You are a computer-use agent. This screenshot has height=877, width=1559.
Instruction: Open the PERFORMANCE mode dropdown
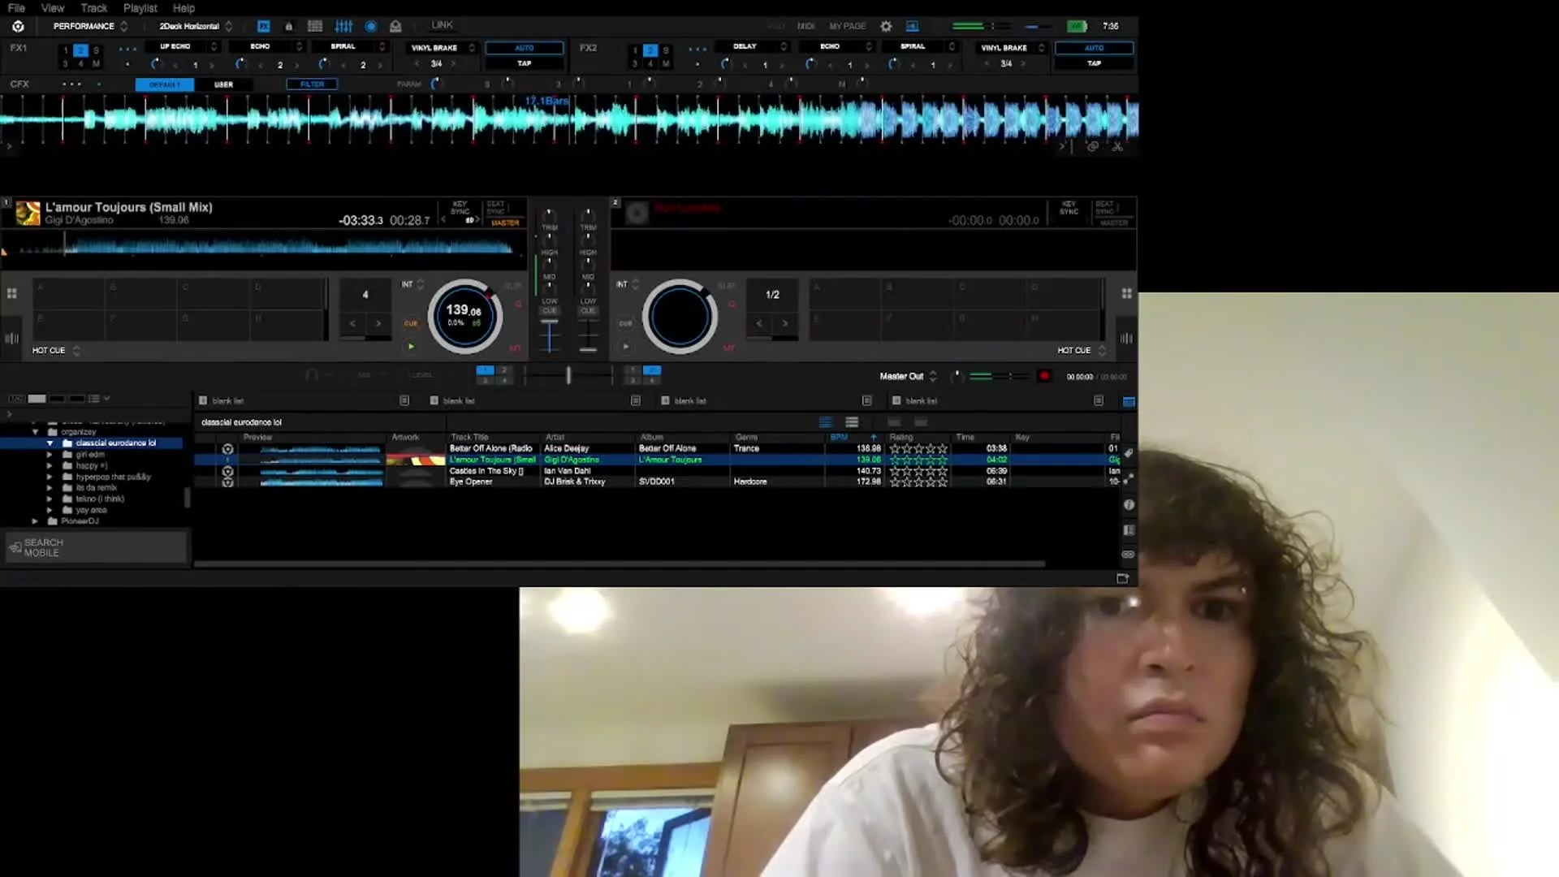90,27
